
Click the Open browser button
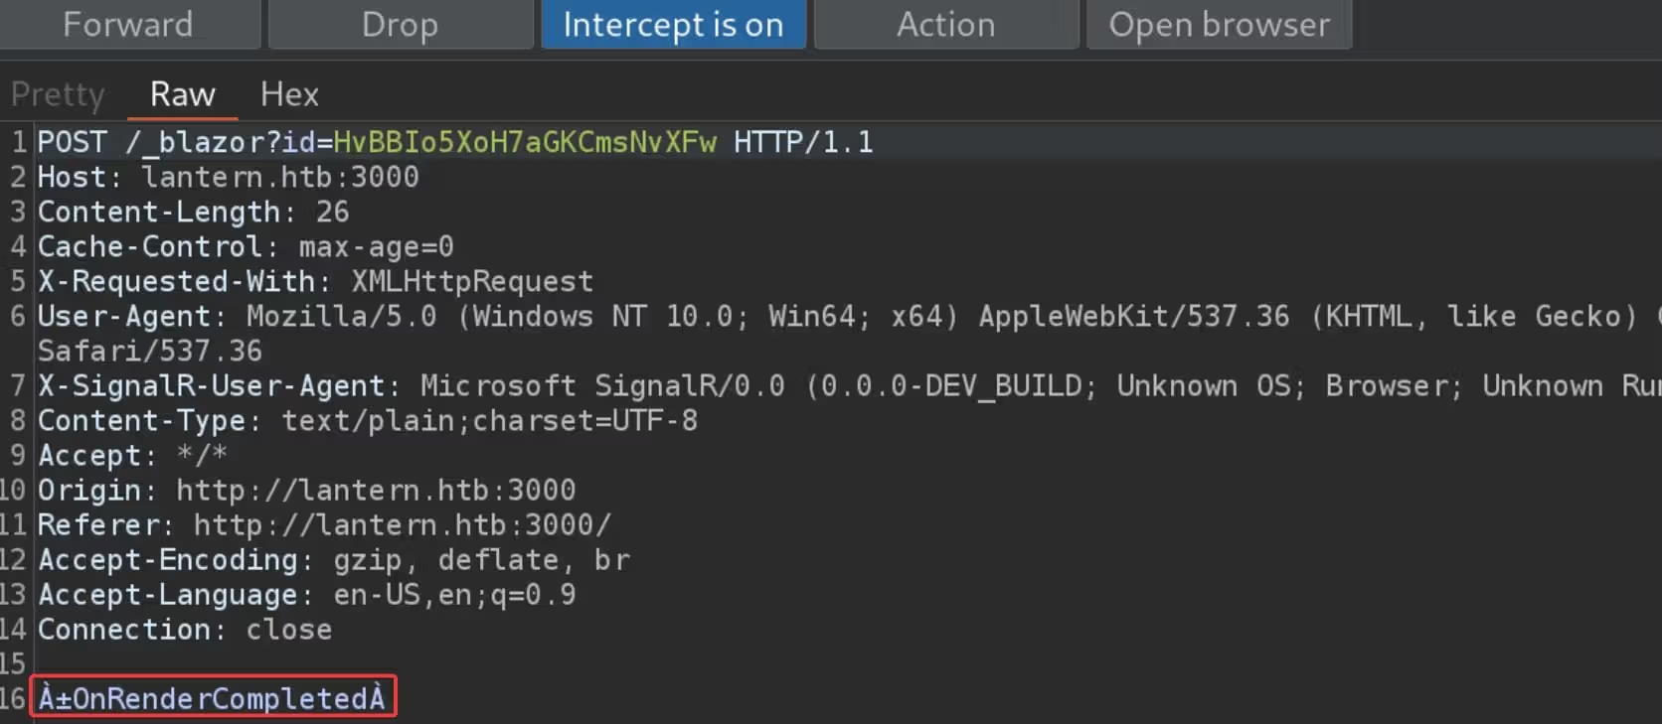pos(1219,24)
